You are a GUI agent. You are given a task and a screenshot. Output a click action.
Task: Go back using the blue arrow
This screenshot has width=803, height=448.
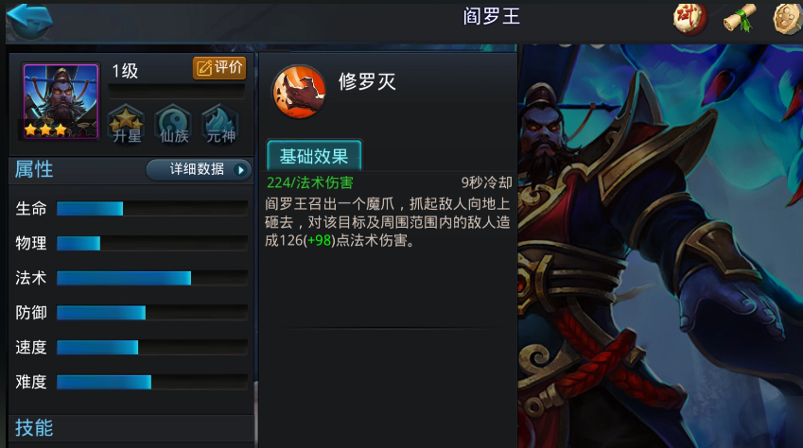tap(29, 21)
